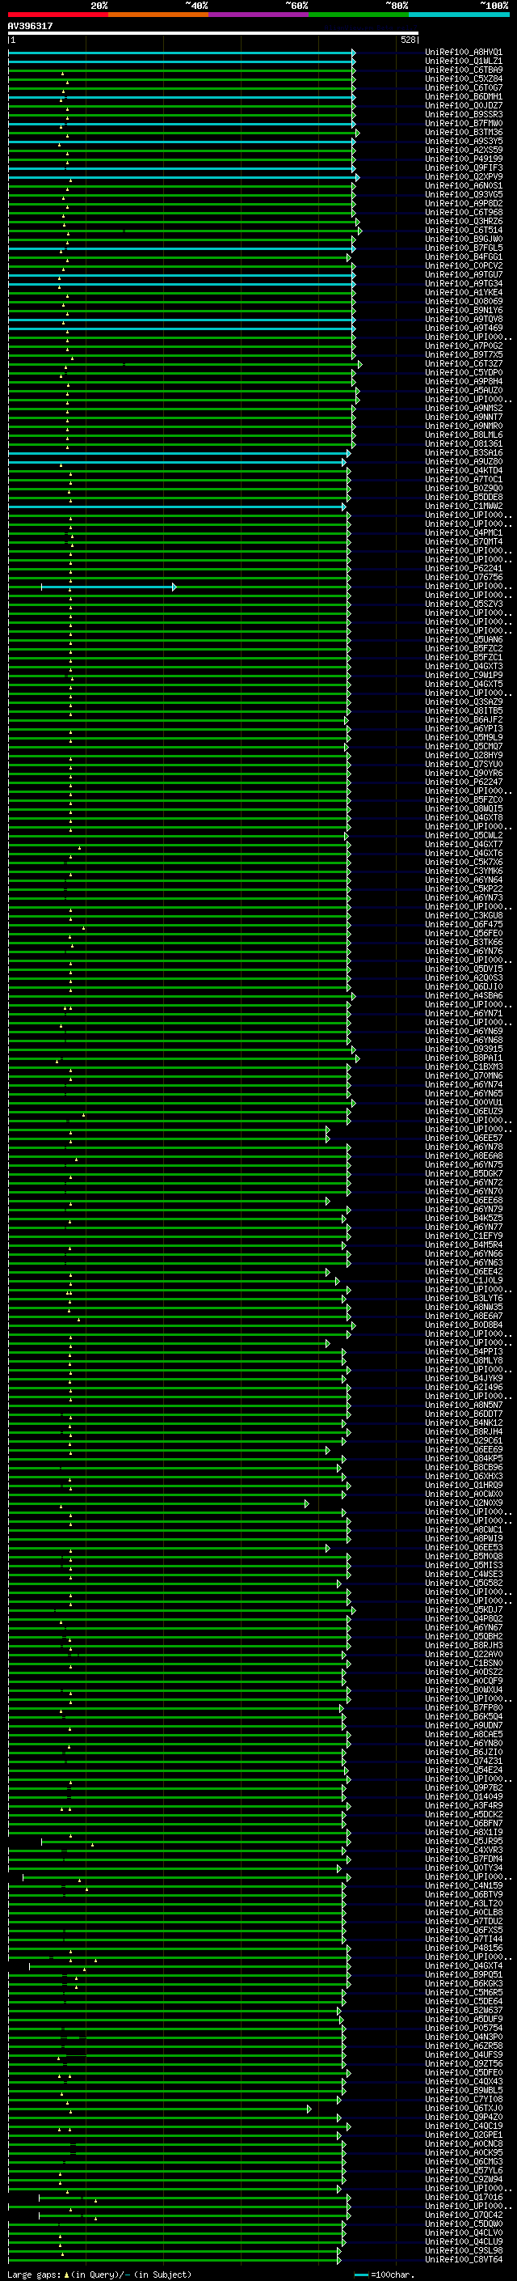The width and height of the screenshot is (517, 2281).
Task: Select hit label UniRef100_Q6CMG3
Action: (464, 2161)
